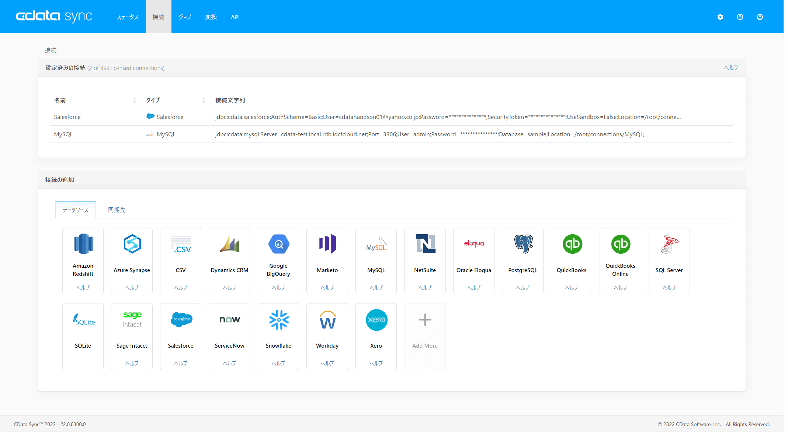Click the Add More plus tile

point(425,320)
